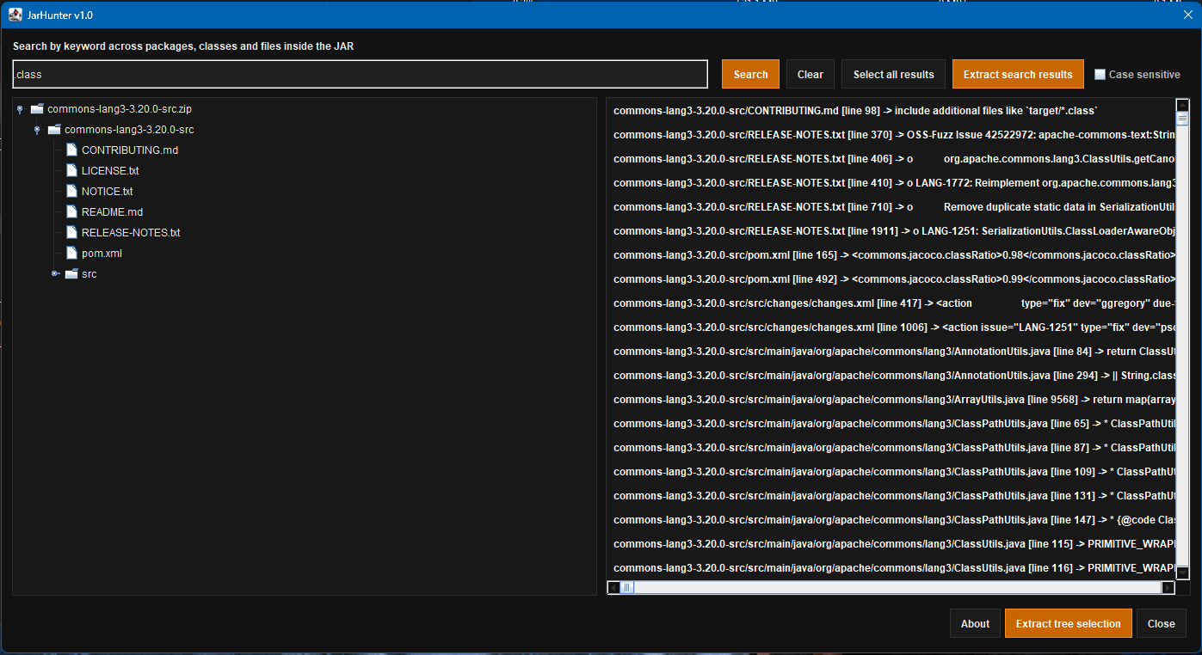The image size is (1202, 655).
Task: Click the zip archive icon beside commons-lang3-3.20.0-src.zip
Action: [x=37, y=108]
